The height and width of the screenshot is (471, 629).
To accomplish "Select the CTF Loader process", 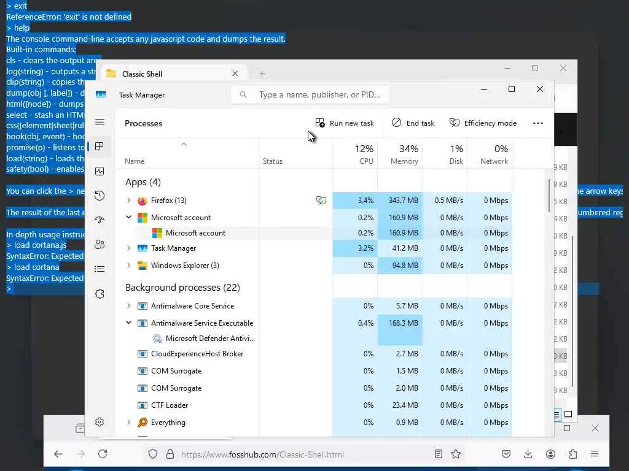I will (x=314, y=405).
